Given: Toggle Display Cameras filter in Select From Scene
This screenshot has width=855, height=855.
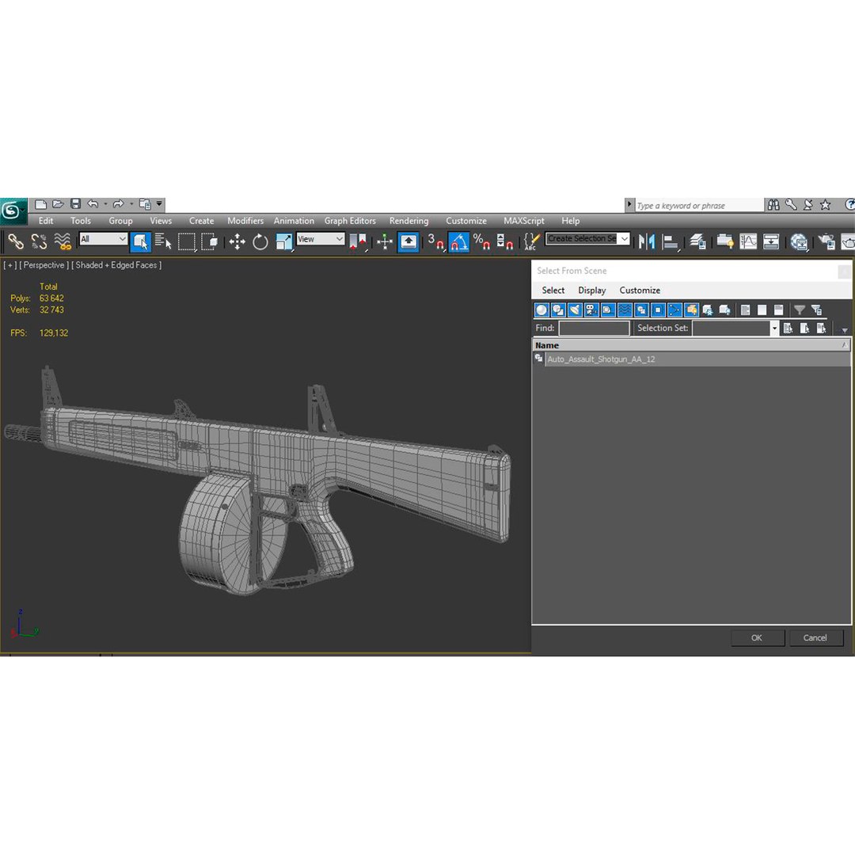Looking at the screenshot, I should click(591, 310).
